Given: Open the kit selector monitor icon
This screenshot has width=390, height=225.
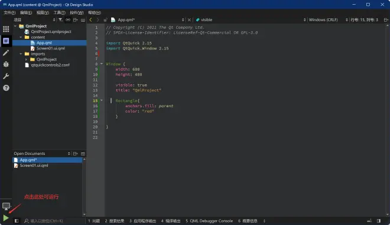Looking at the screenshot, I should (x=6, y=206).
